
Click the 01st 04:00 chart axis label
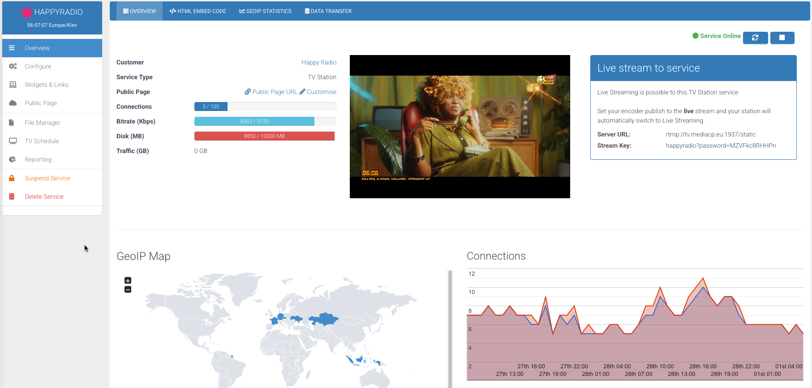[x=789, y=367]
